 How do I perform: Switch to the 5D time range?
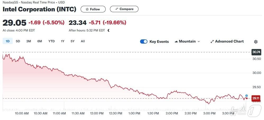[x=18, y=41]
